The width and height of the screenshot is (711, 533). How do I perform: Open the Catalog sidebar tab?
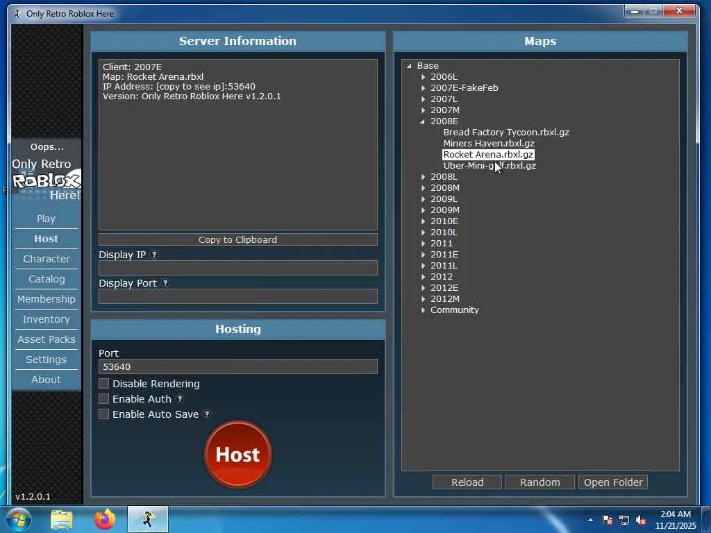pos(47,279)
